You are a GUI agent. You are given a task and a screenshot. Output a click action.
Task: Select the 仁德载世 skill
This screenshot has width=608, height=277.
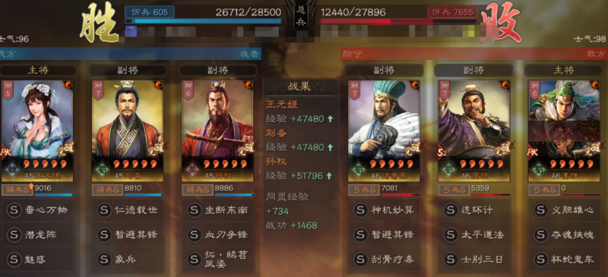(x=128, y=210)
